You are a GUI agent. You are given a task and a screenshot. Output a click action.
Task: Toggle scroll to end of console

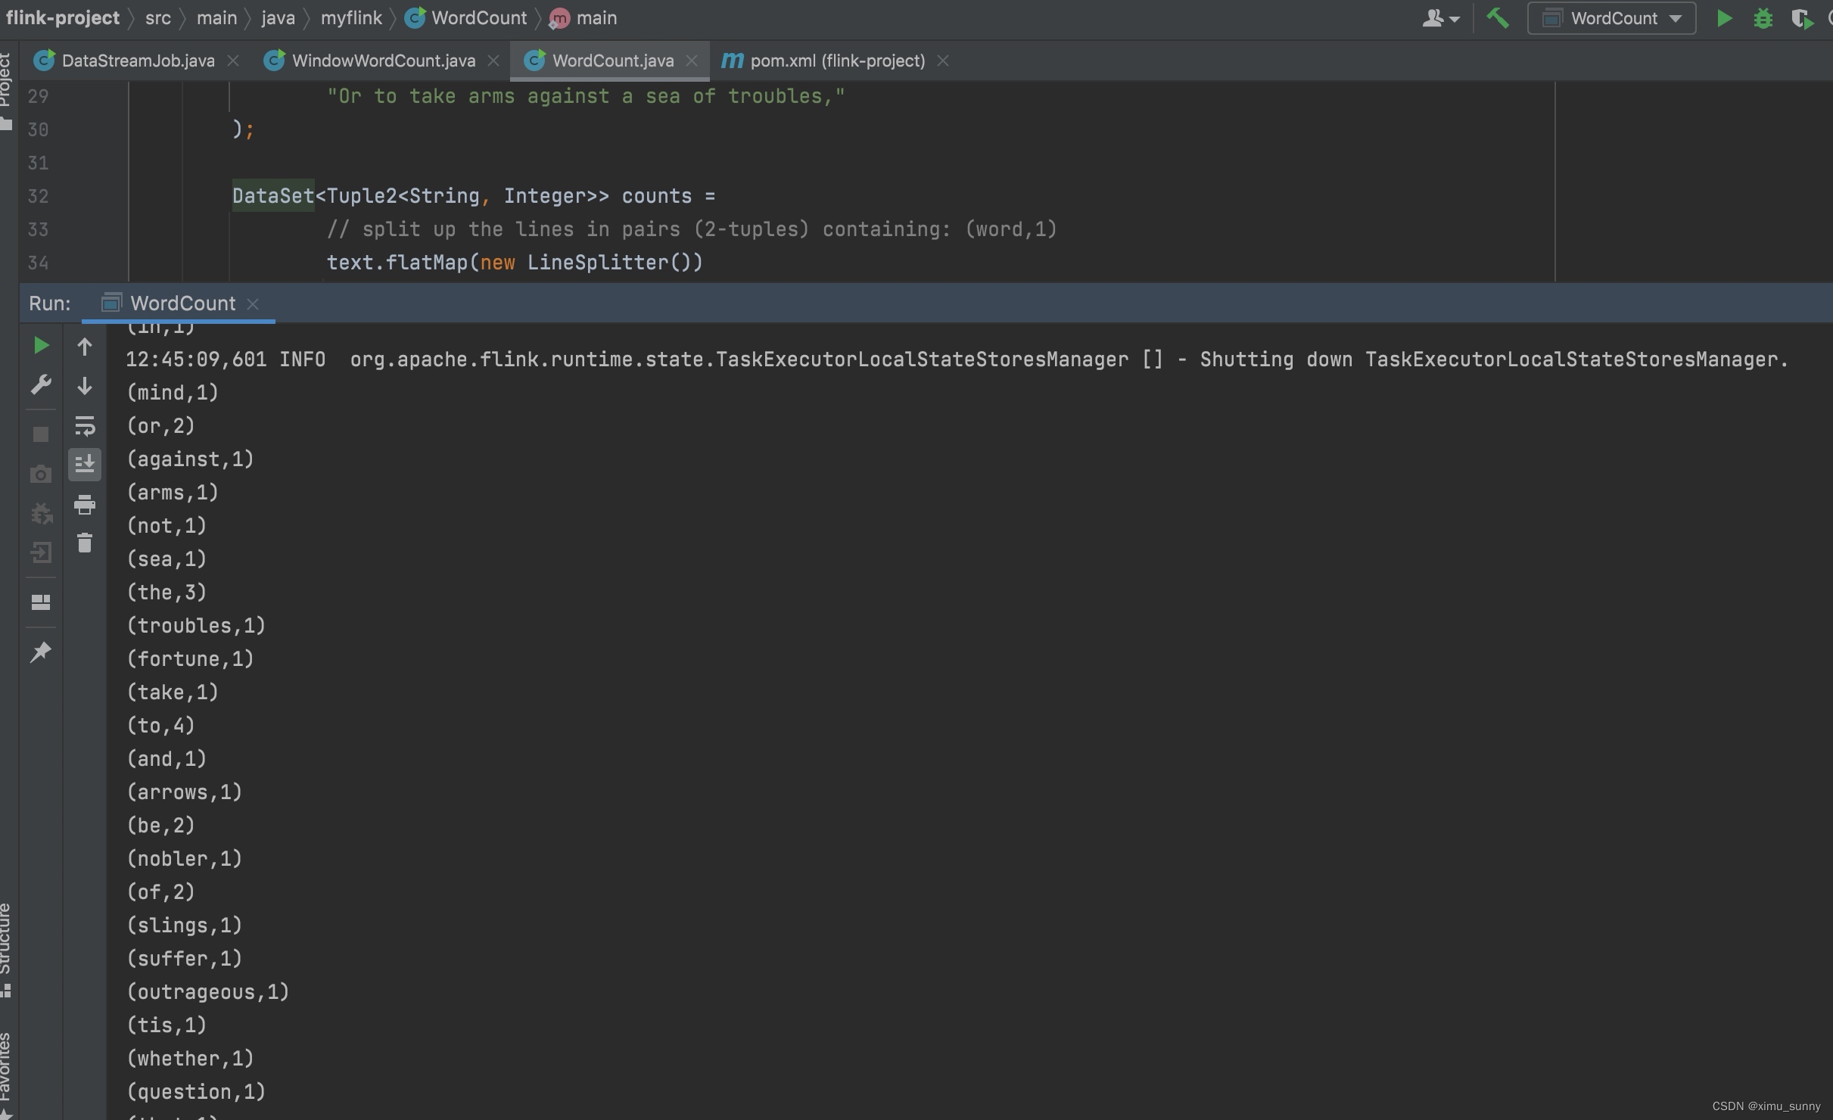click(85, 464)
